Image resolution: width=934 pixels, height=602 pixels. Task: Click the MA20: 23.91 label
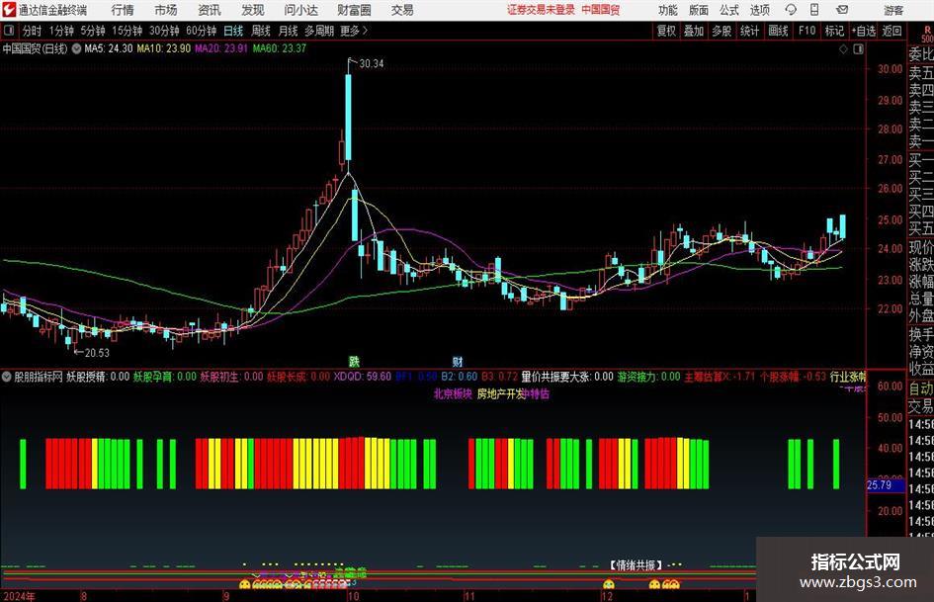point(221,48)
